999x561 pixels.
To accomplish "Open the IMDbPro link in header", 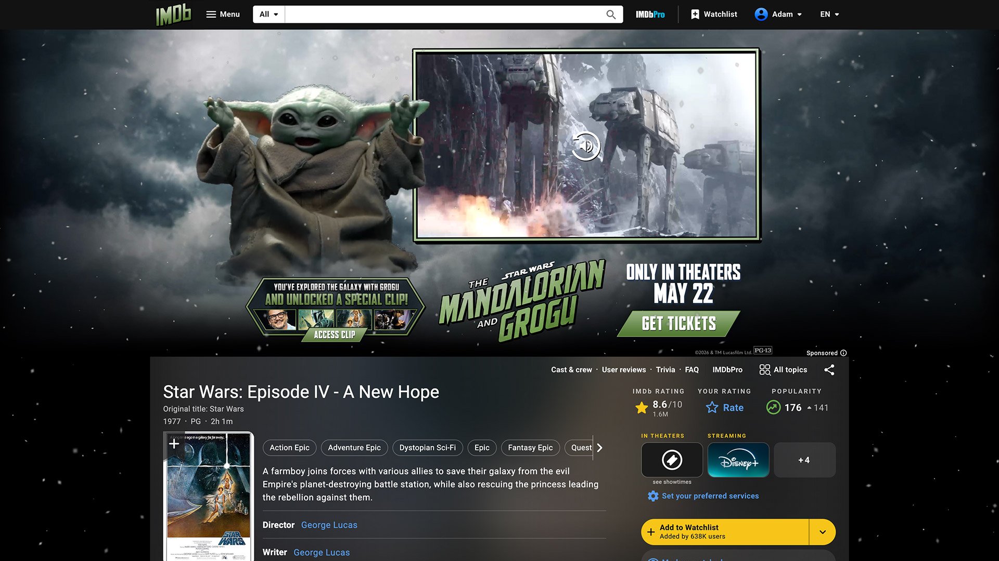I will coord(650,15).
